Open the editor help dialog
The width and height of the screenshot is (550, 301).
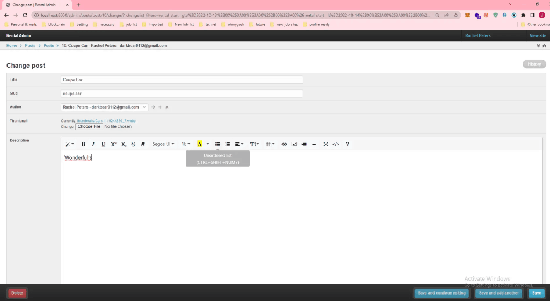click(348, 144)
